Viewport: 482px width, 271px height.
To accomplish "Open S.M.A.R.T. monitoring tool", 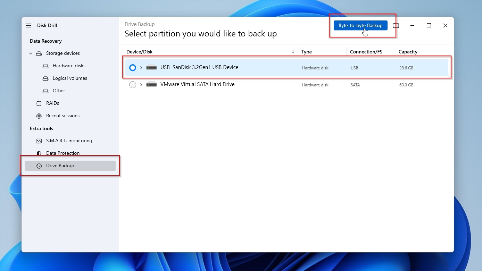I will point(69,141).
